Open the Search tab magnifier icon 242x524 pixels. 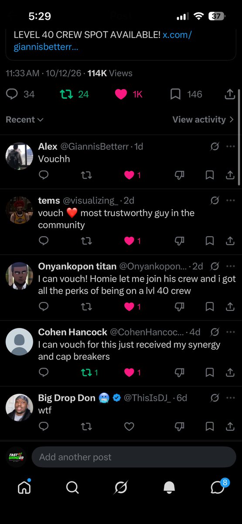72,487
